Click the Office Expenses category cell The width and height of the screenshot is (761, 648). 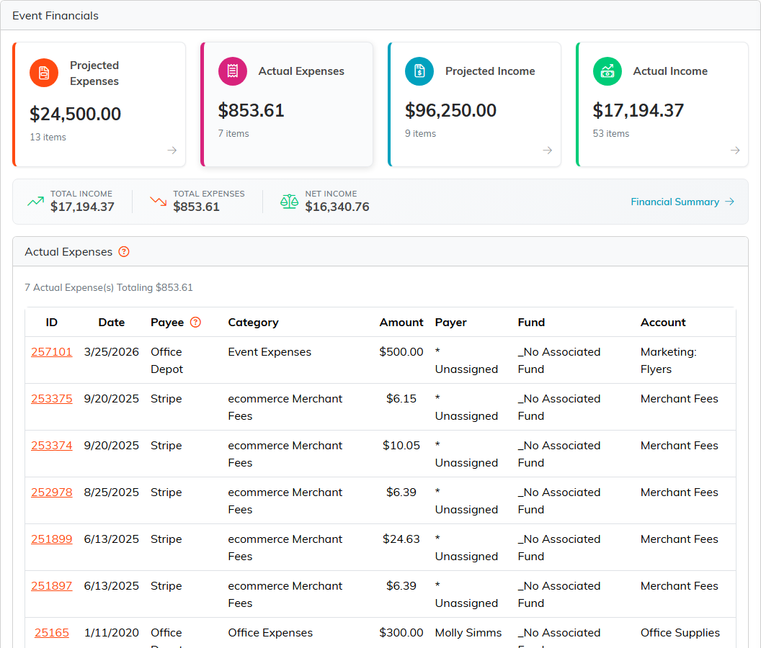coord(270,632)
